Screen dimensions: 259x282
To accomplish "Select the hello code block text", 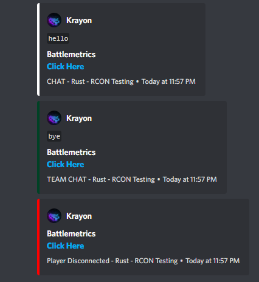I will pos(58,38).
